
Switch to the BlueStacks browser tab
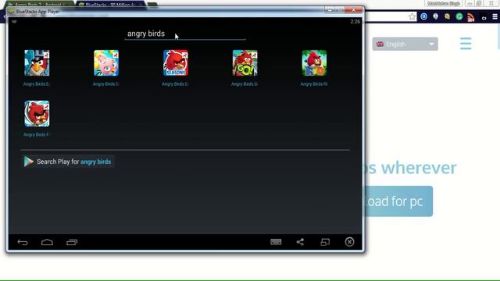110,5
